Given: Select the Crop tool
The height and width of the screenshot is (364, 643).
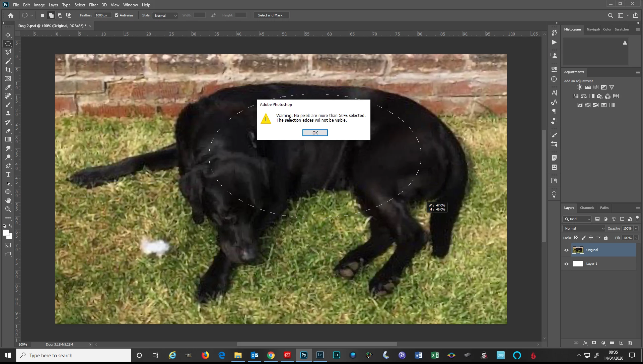Looking at the screenshot, I should pos(8,70).
